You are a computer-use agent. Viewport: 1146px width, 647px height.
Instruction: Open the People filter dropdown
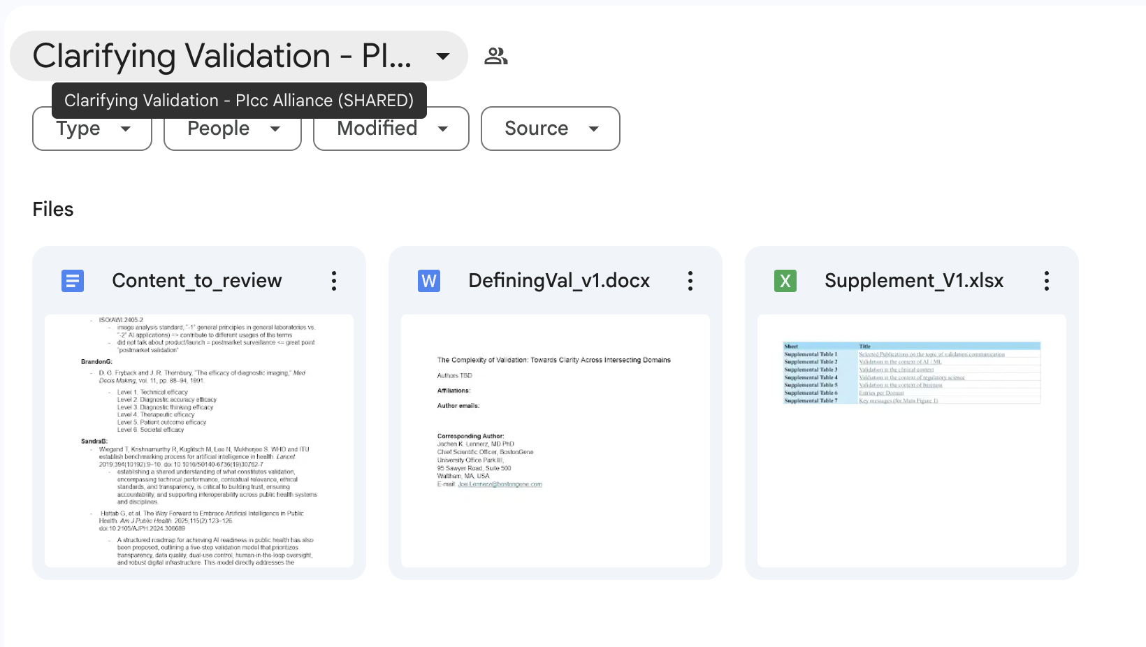coord(232,129)
